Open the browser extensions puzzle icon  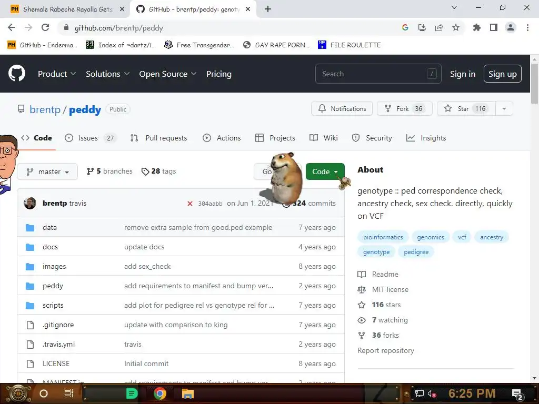[x=476, y=27]
